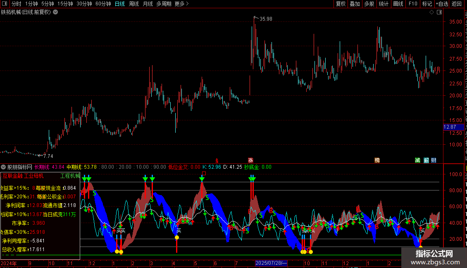Open the 复权 adjustment menu
467x268 pixels.
click(341, 4)
